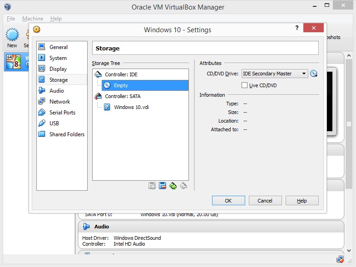Open the General settings category

click(x=62, y=47)
